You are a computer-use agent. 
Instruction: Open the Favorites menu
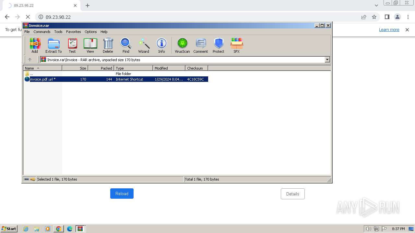[74, 32]
